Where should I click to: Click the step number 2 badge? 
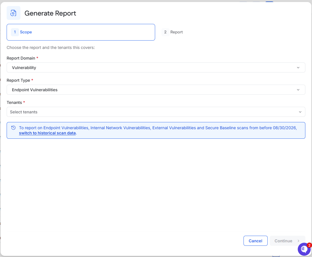[165, 32]
